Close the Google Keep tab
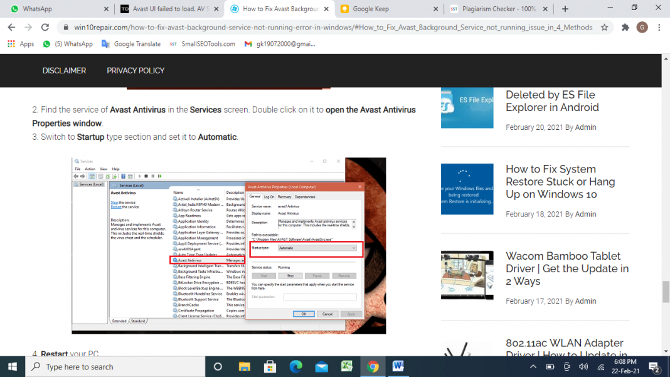This screenshot has height=377, width=670. pyautogui.click(x=435, y=9)
